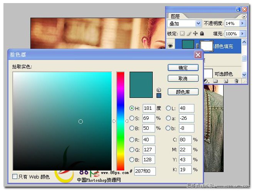Click the C cyan field 80
This screenshot has width=254, height=192.
(x=185, y=140)
